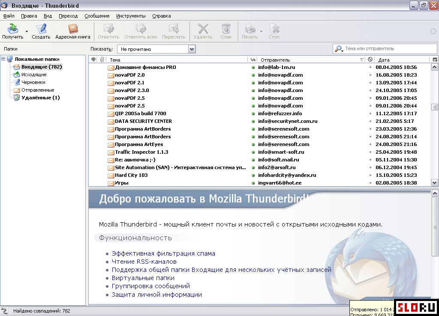Click the envelope icon of Hard City 103
439x316 pixels.
point(111,176)
